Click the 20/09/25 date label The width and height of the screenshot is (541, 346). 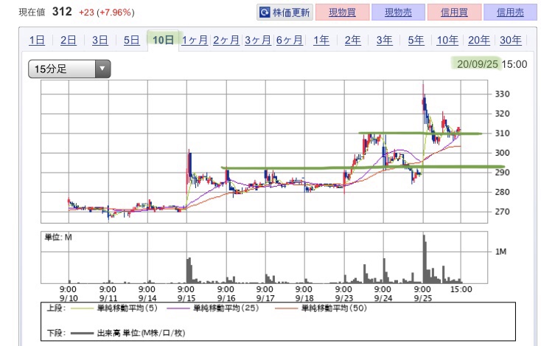coord(478,64)
